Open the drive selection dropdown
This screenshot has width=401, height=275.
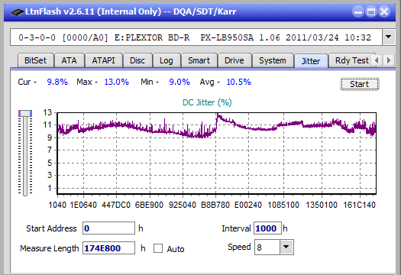(x=389, y=37)
